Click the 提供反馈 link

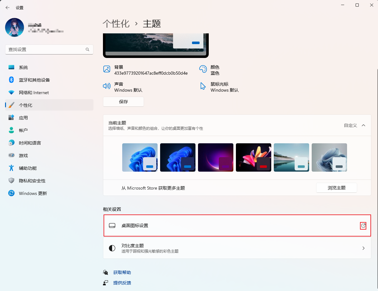tap(122, 283)
